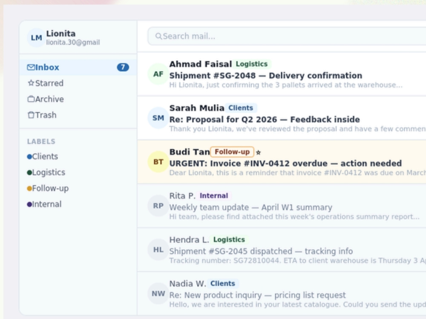The image size is (426, 319).
Task: Click the account name Lionita
Action: pos(61,33)
